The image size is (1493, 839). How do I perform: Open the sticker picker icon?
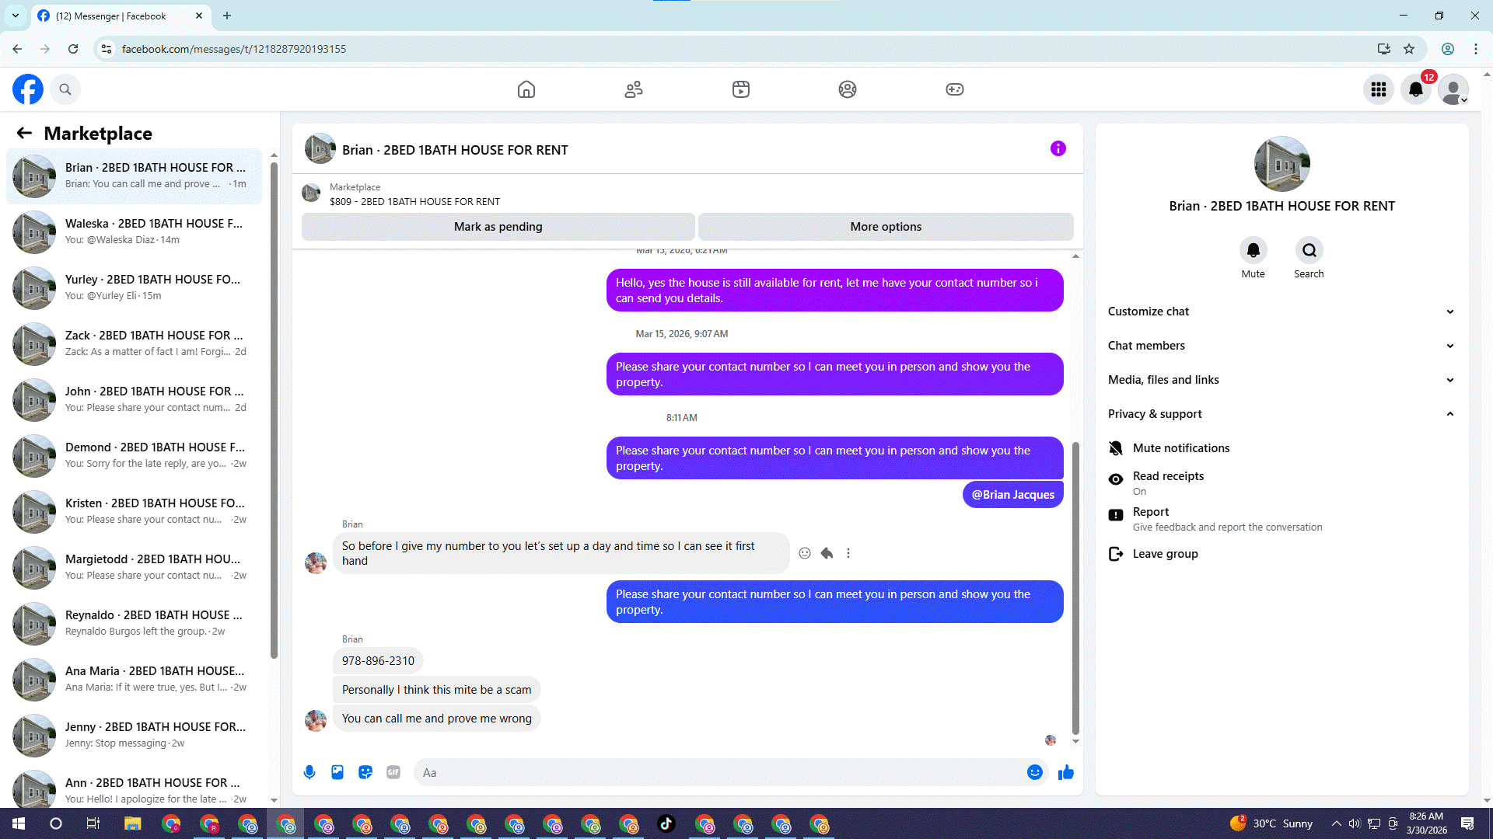coord(365,772)
